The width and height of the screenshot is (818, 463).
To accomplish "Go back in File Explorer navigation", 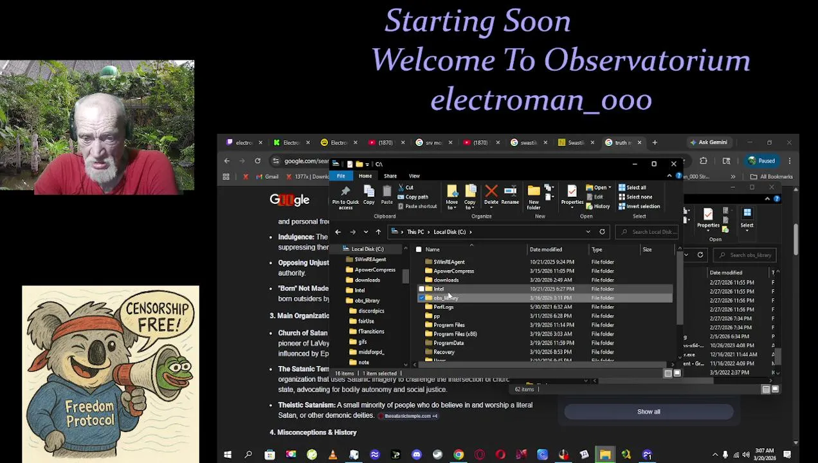I will (x=338, y=232).
